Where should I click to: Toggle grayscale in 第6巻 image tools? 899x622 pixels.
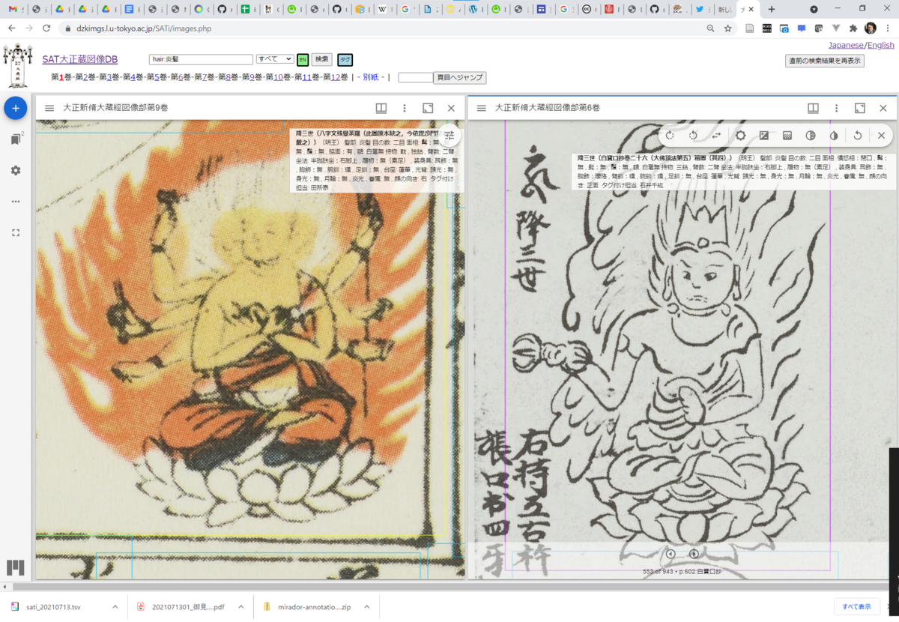[x=811, y=136]
